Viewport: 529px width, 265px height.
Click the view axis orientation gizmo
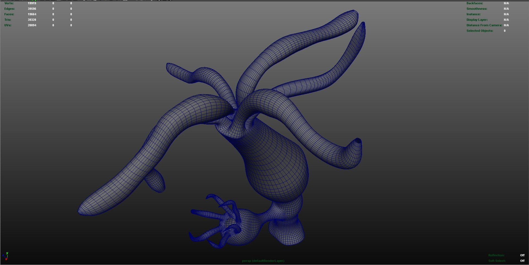[x=5, y=256]
